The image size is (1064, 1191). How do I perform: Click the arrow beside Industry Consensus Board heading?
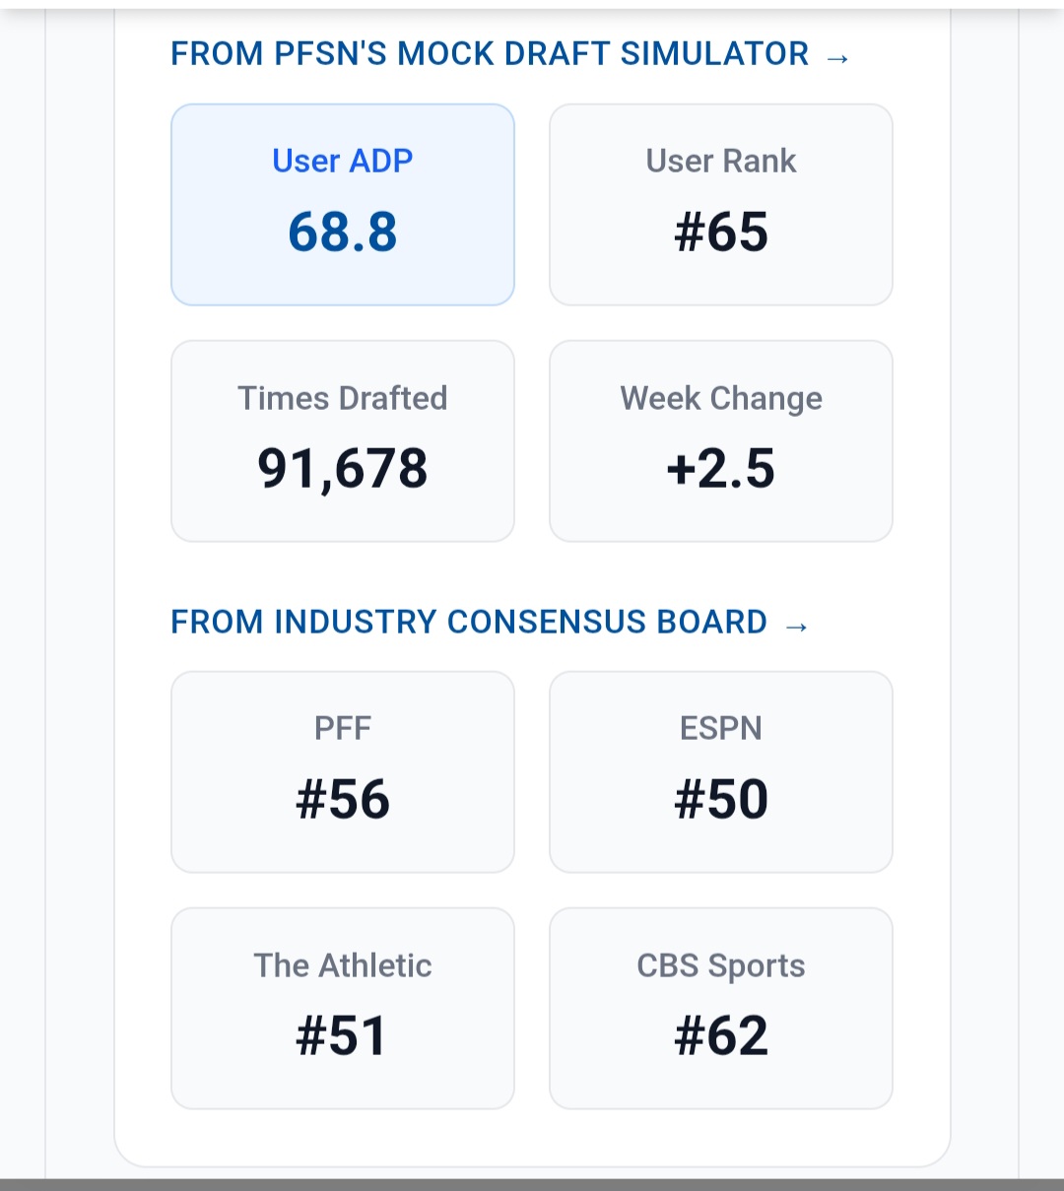pyautogui.click(x=797, y=626)
